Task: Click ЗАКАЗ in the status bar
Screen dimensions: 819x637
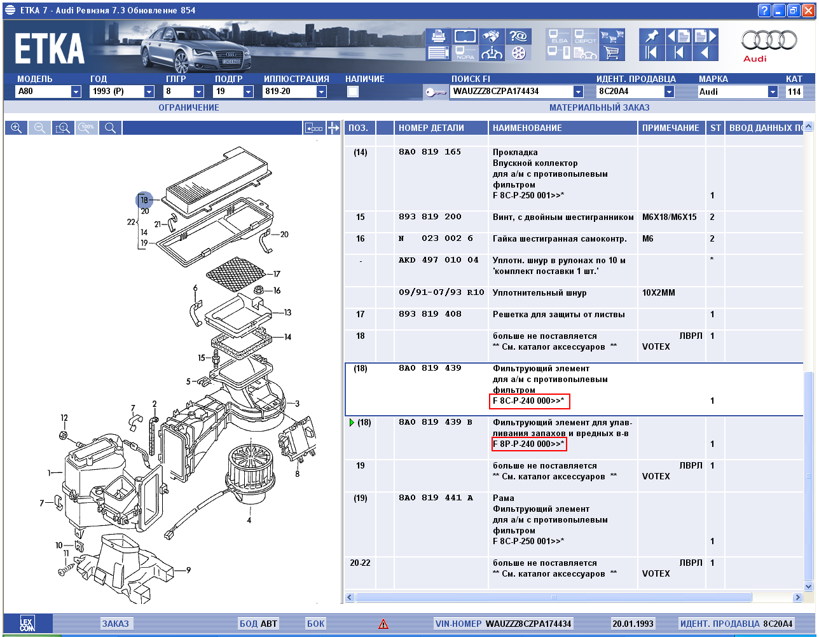Action: [x=115, y=624]
